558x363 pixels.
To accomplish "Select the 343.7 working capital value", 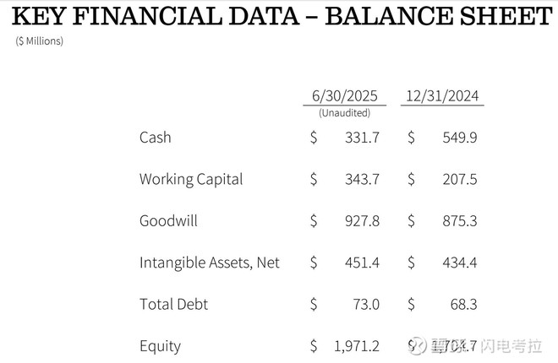I will tap(362, 179).
